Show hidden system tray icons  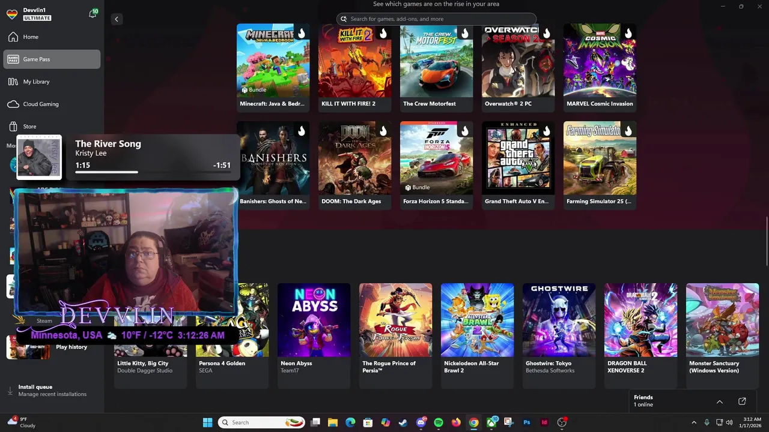(694, 422)
